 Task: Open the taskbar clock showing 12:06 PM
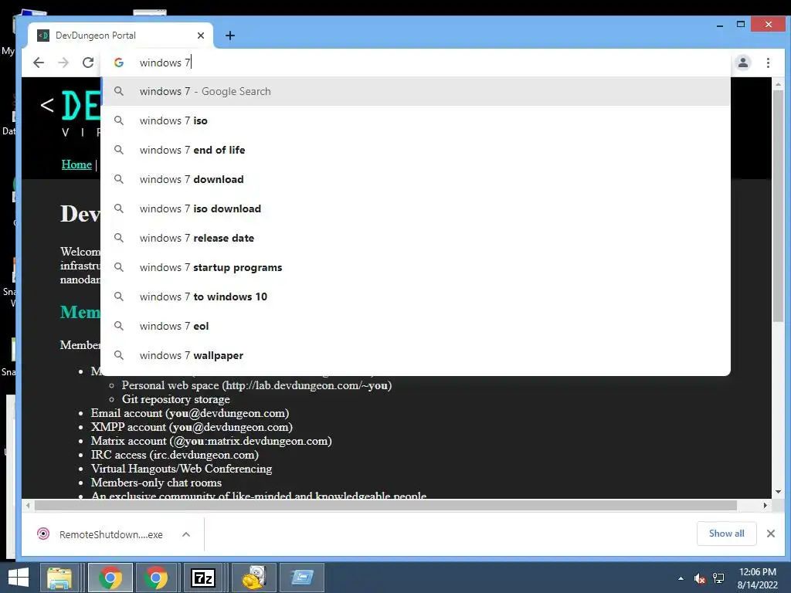[757, 578]
